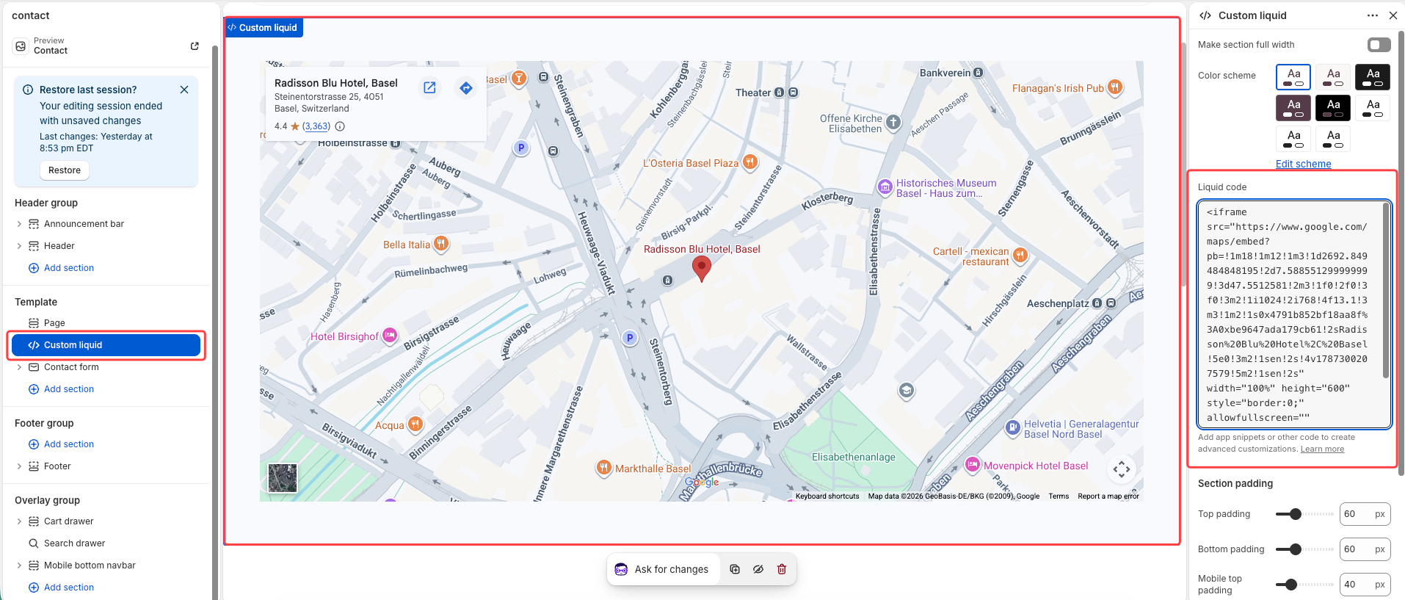Image resolution: width=1405 pixels, height=600 pixels.
Task: Click the rating info icon beside reviews
Action: coord(340,126)
